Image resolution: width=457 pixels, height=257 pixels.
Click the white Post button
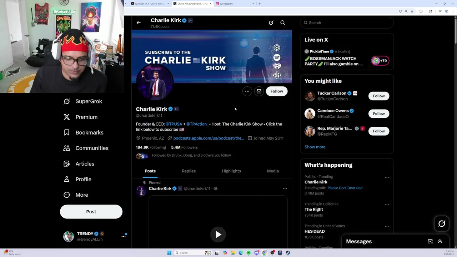click(91, 212)
